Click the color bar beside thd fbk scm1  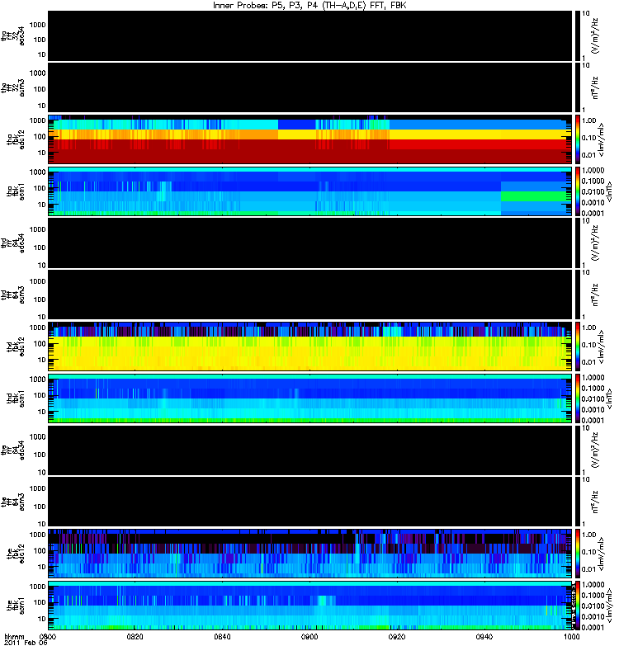[x=578, y=398]
